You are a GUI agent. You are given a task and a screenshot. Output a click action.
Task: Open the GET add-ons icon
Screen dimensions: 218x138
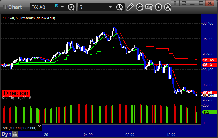coord(149,7)
